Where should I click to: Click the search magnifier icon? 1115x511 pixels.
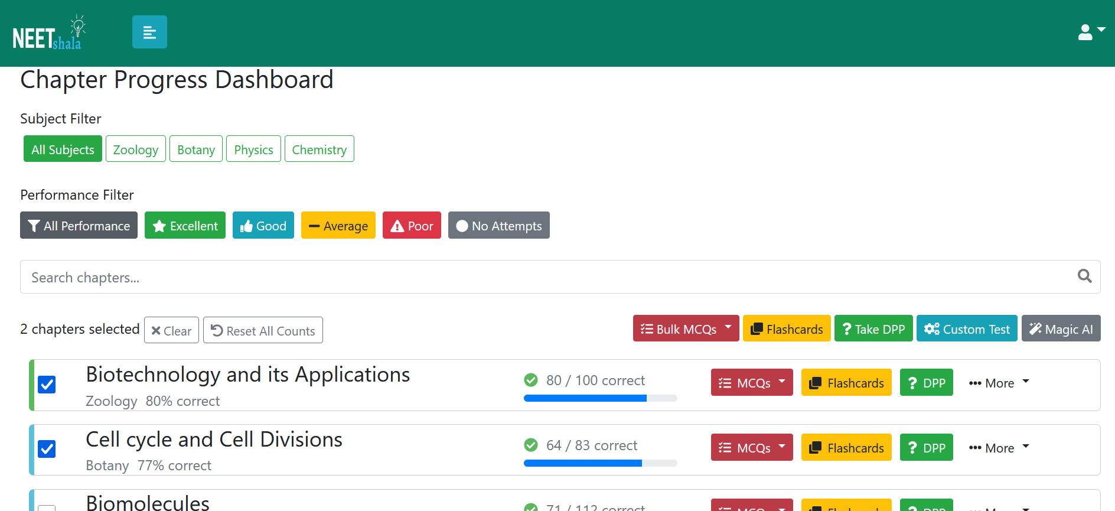point(1084,276)
